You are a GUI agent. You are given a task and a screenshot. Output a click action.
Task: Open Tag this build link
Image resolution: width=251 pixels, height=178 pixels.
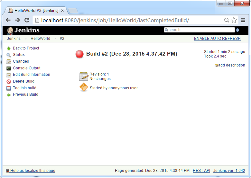tap(25, 88)
